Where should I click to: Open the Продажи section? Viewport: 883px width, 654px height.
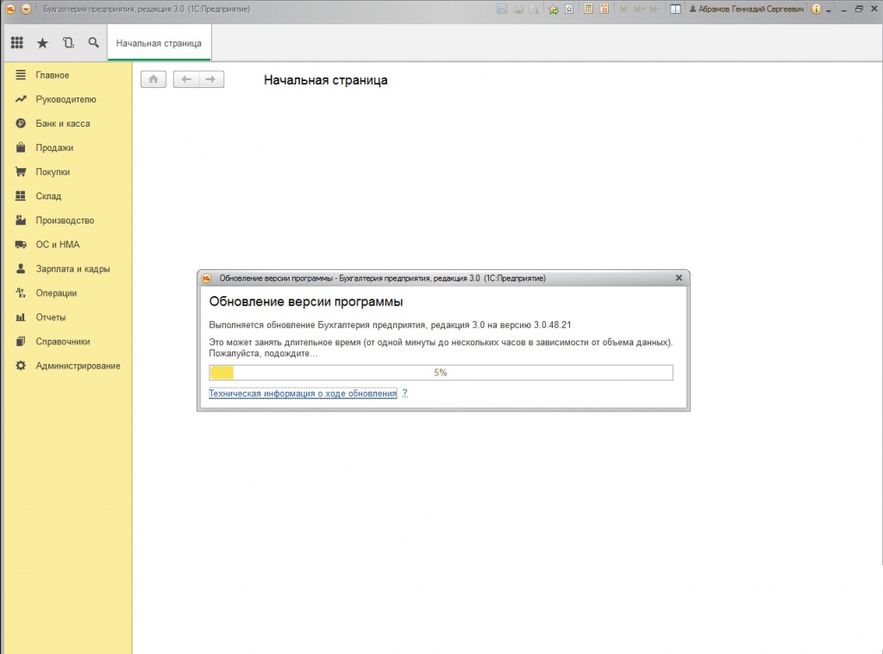54,148
